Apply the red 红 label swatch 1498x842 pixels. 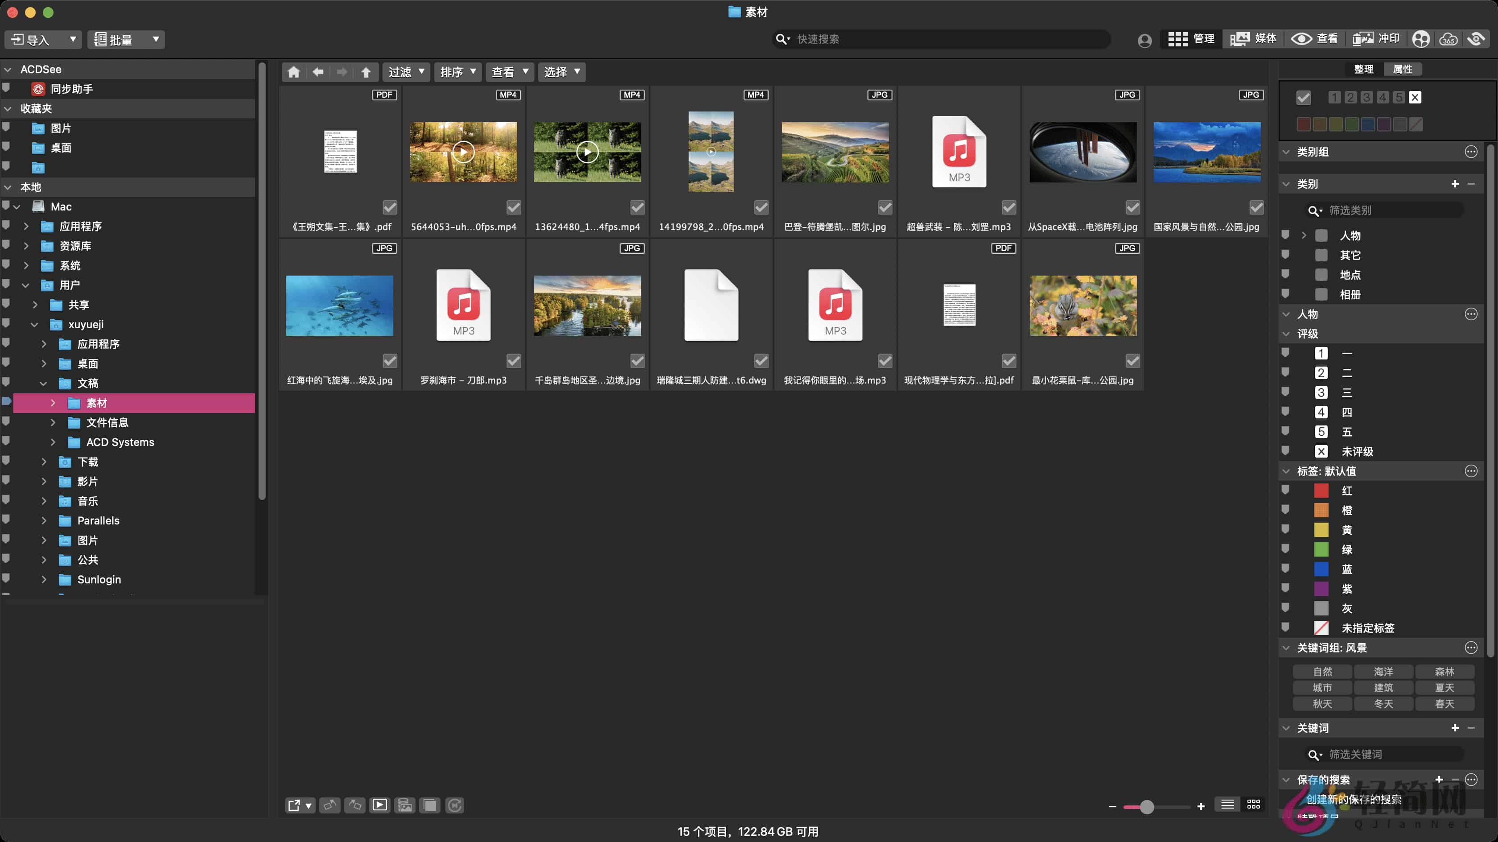tap(1322, 491)
